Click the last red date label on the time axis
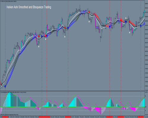 pos(141,117)
